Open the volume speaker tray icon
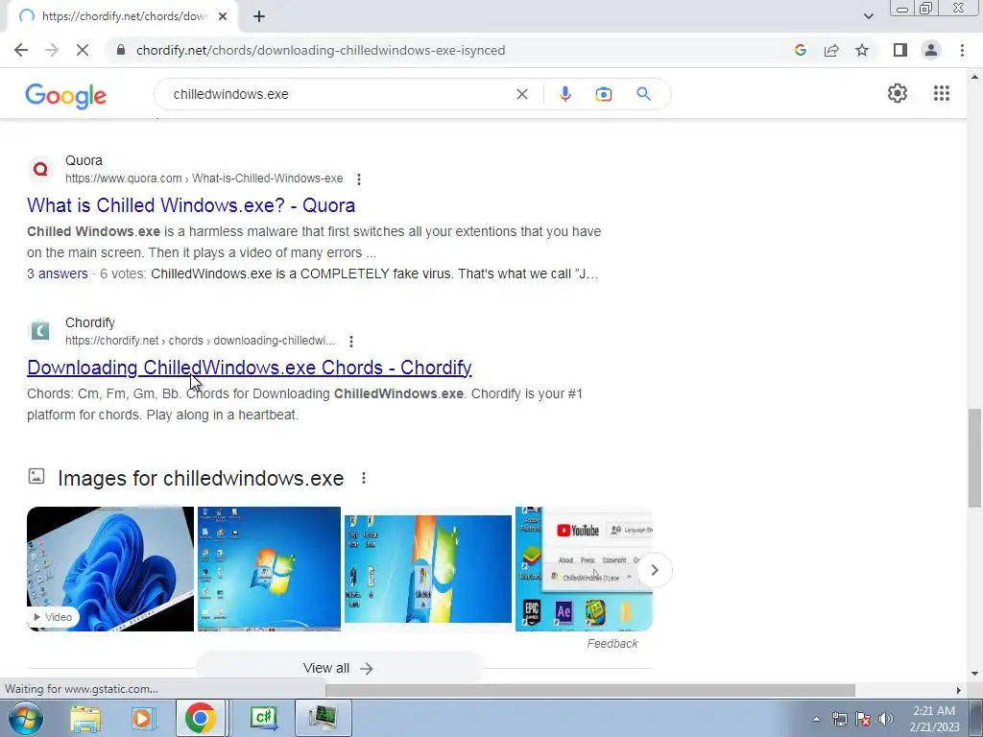The width and height of the screenshot is (983, 737). pos(886,719)
